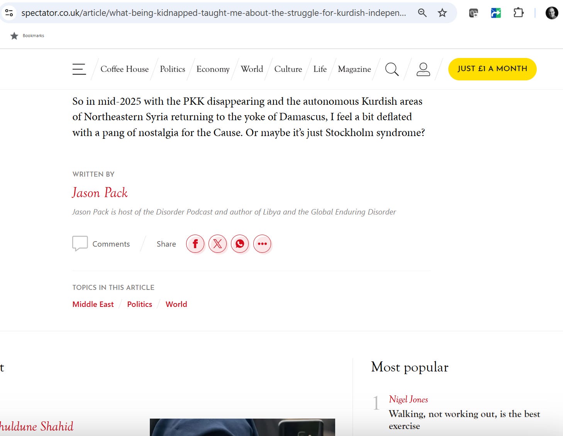Viewport: 563px width, 436px height.
Task: Open the first browser extension icon
Action: pos(473,13)
